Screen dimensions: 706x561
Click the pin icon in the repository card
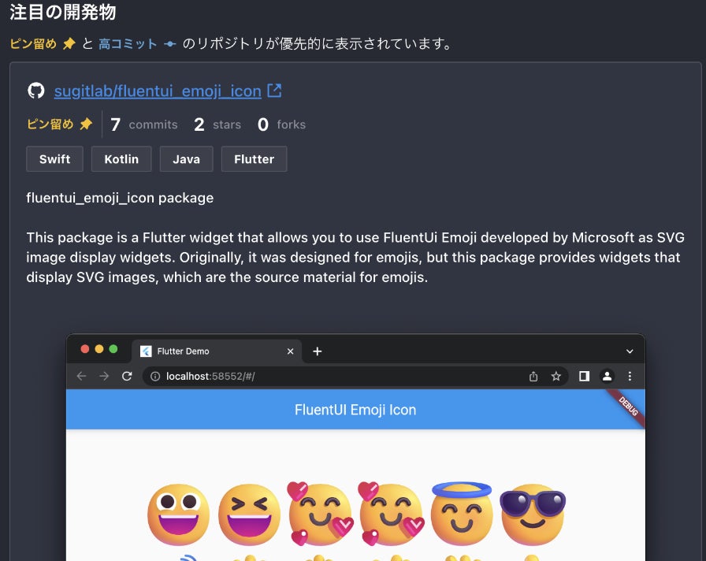[x=86, y=124]
